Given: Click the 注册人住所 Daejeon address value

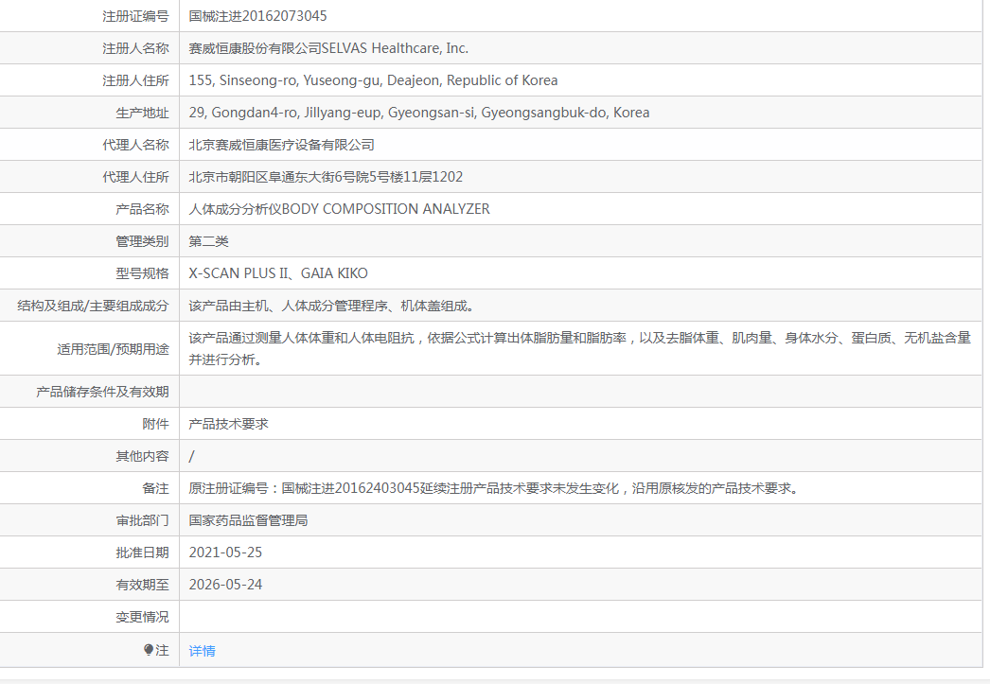Looking at the screenshot, I should pyautogui.click(x=373, y=80).
